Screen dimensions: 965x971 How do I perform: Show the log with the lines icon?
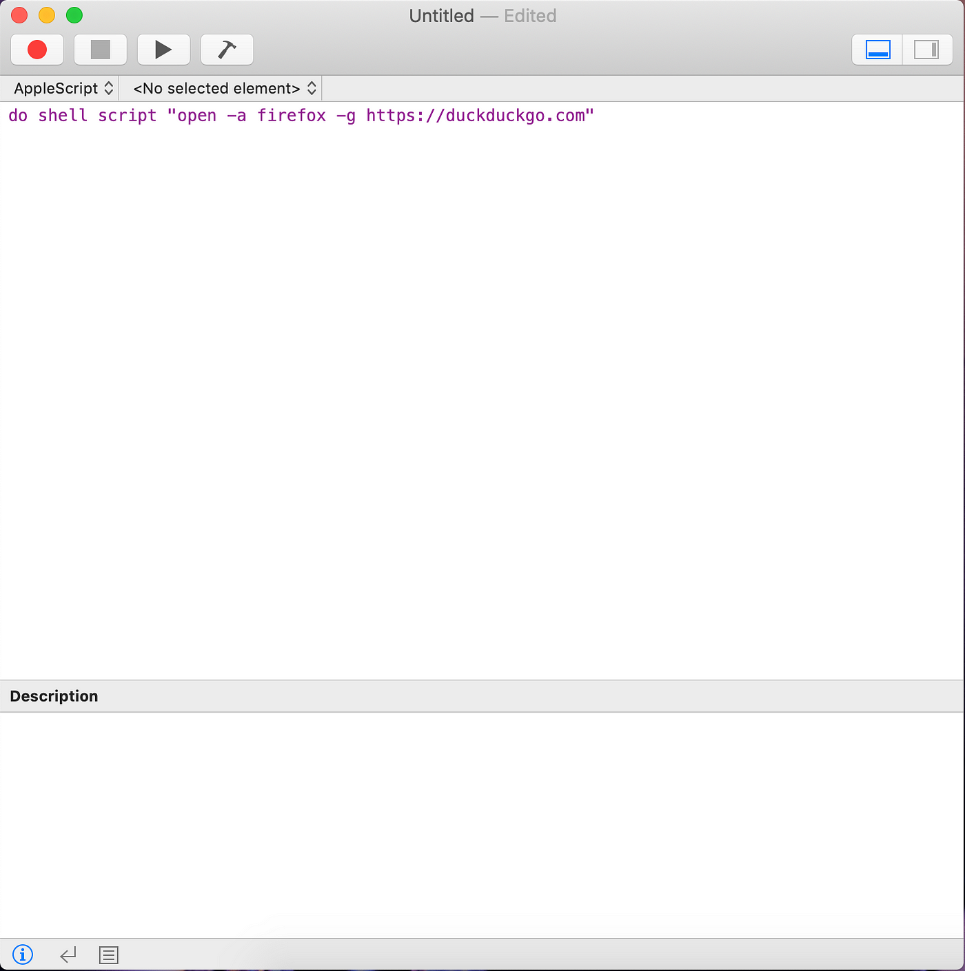coord(109,955)
